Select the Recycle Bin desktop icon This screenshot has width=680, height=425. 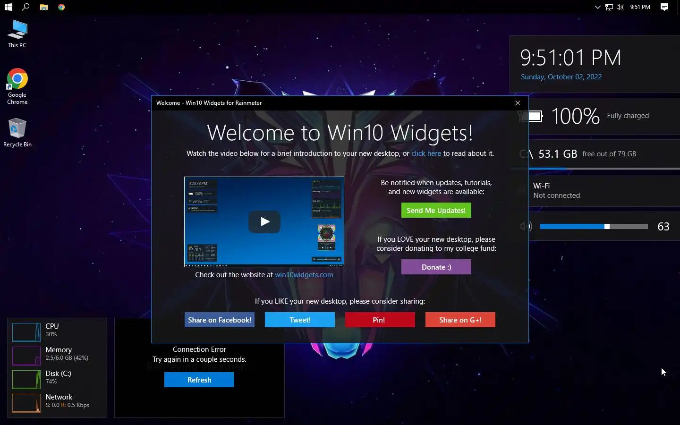[17, 133]
